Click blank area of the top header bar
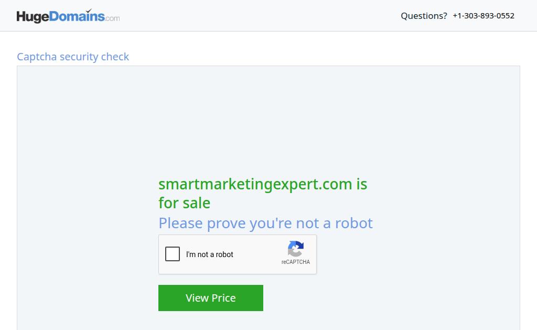537x330 pixels. point(260,15)
